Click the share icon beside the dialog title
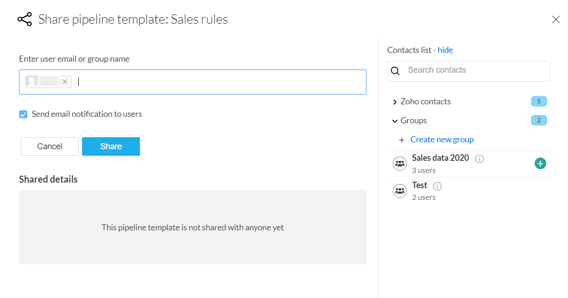Image resolution: width=568 pixels, height=298 pixels. (x=25, y=19)
